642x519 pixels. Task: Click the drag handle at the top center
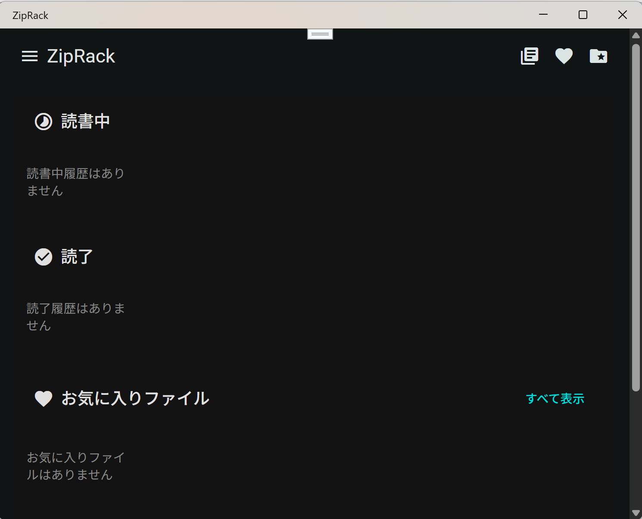tap(320, 34)
